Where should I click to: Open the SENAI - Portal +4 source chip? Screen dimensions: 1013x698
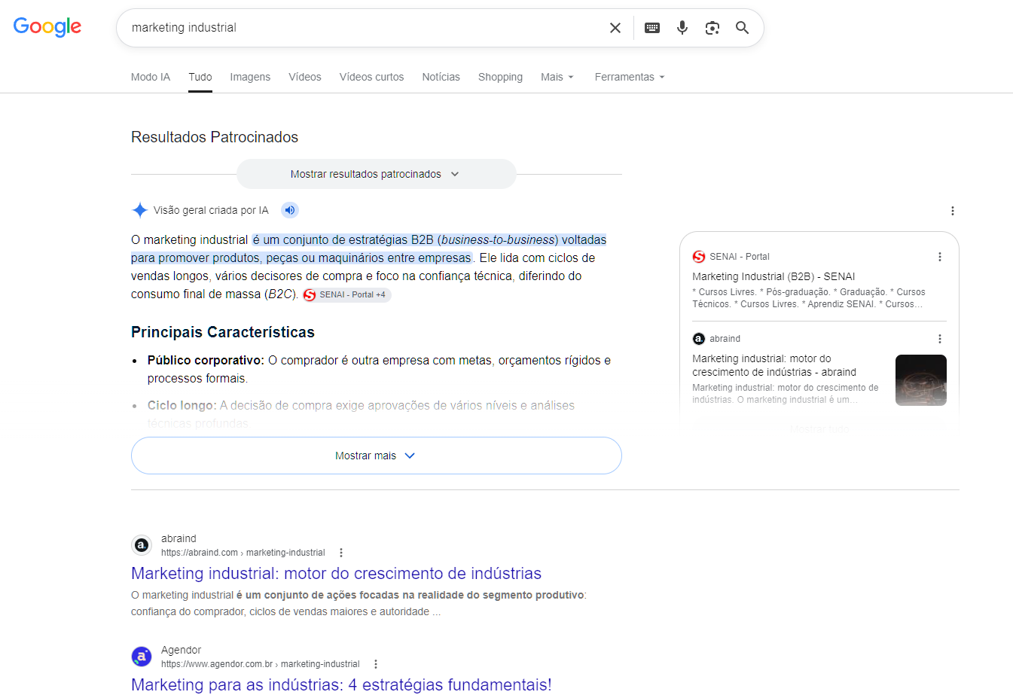pyautogui.click(x=346, y=294)
